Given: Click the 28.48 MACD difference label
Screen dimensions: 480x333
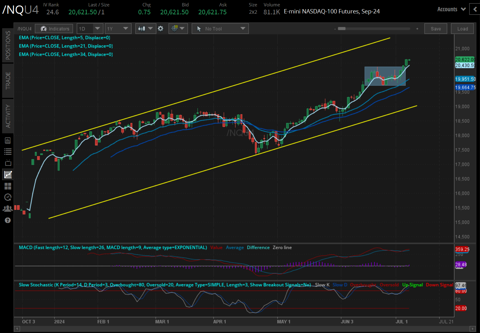Looking at the screenshot, I should [x=461, y=264].
